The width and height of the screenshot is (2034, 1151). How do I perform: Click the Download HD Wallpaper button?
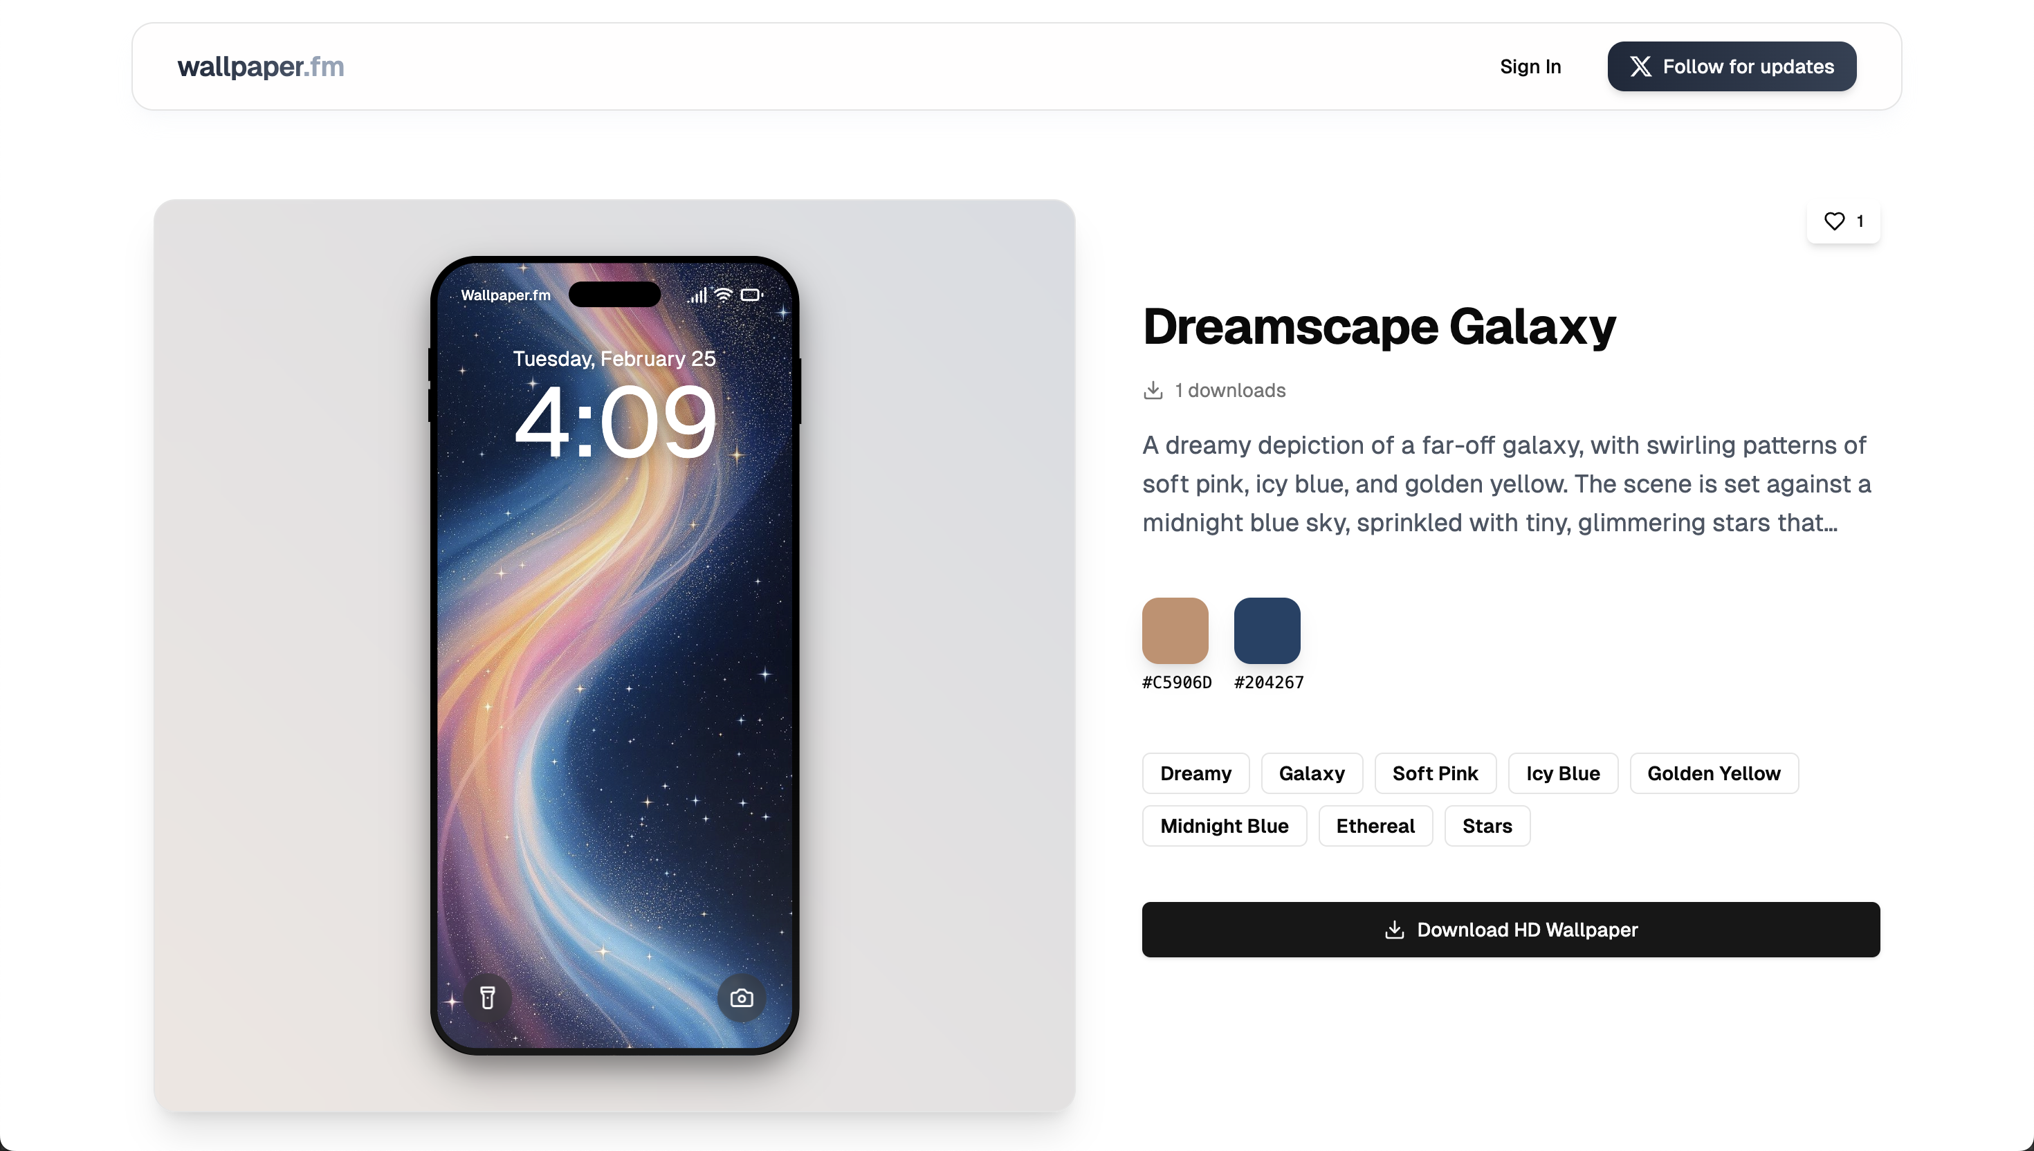pos(1511,930)
